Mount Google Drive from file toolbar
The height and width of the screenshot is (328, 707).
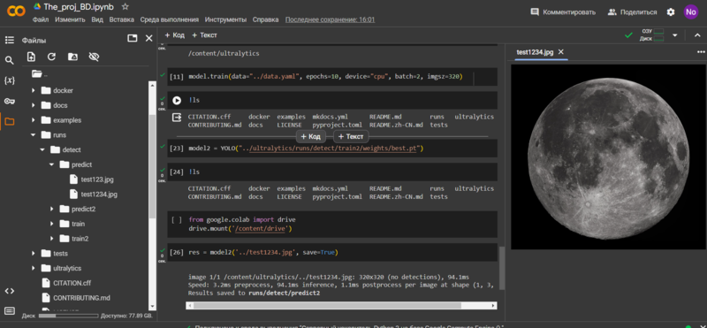click(x=72, y=57)
